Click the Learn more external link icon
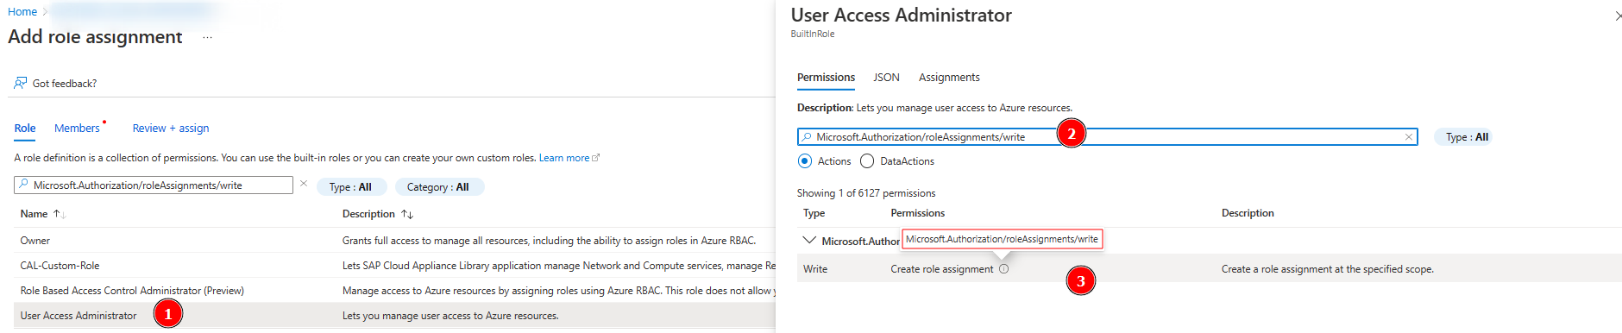Viewport: 1622px width, 333px height. pos(595,158)
